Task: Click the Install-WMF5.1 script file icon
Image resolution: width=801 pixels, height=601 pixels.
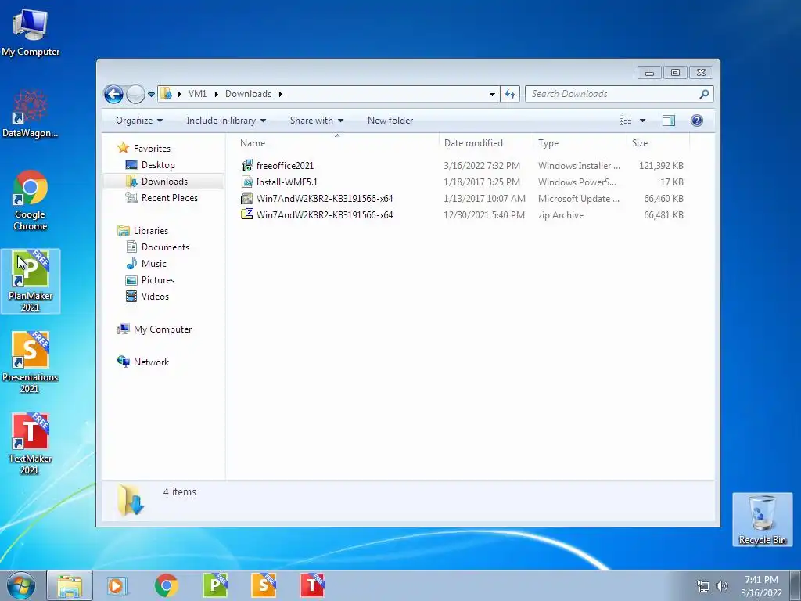Action: pos(246,182)
